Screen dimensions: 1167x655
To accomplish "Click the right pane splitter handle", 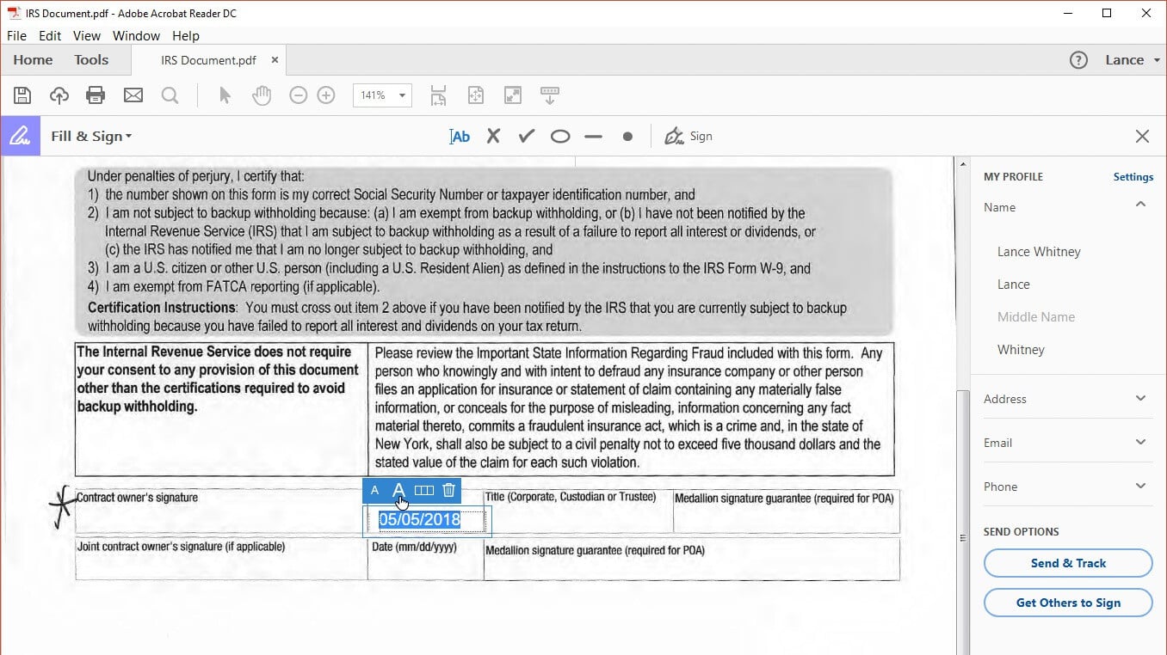I will pos(964,538).
